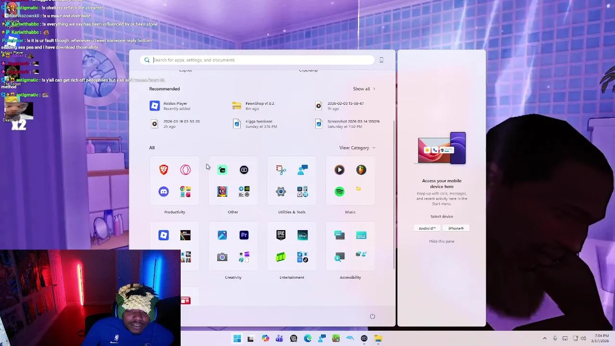Open File Explorer from the taskbar
This screenshot has height=346, width=615.
(379, 339)
